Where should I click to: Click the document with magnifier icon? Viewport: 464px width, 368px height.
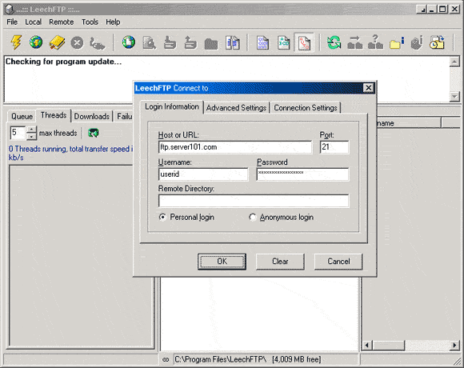pyautogui.click(x=150, y=43)
